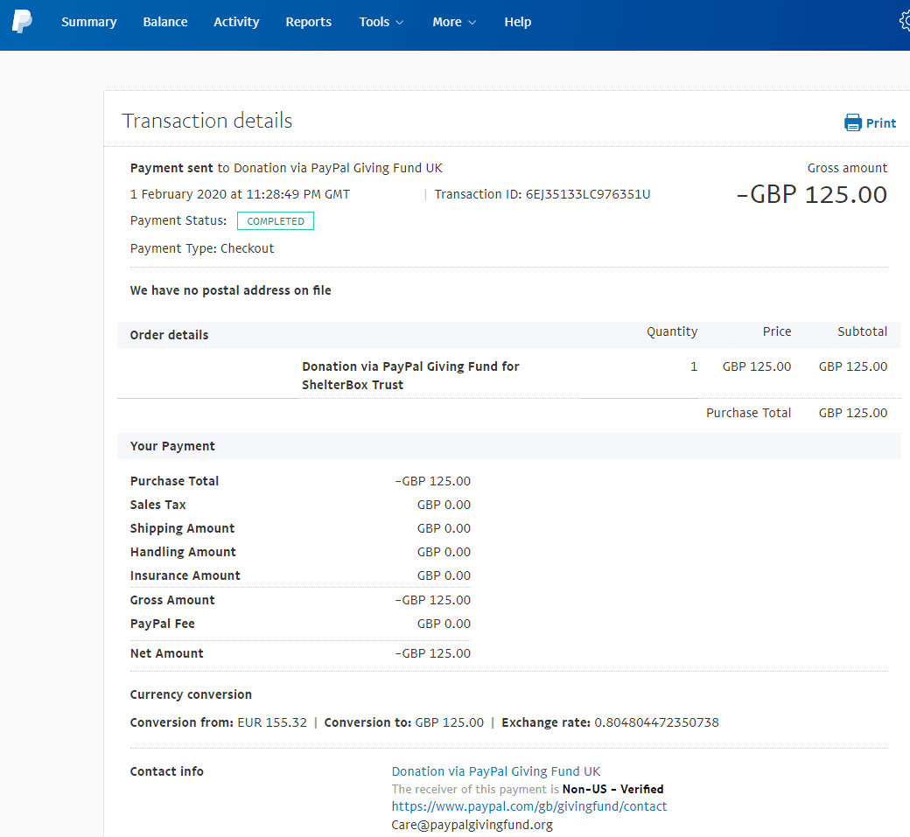Click the Handling Amount row label
The width and height of the screenshot is (910, 837).
point(183,552)
